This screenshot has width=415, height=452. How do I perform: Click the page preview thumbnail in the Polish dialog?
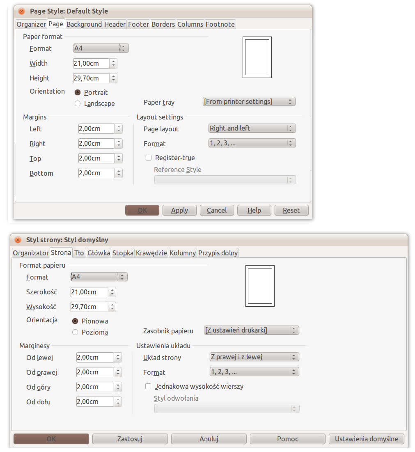[x=260, y=286]
